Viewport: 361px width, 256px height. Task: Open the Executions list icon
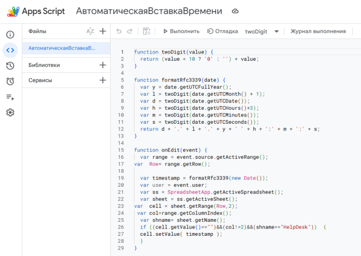tap(10, 97)
